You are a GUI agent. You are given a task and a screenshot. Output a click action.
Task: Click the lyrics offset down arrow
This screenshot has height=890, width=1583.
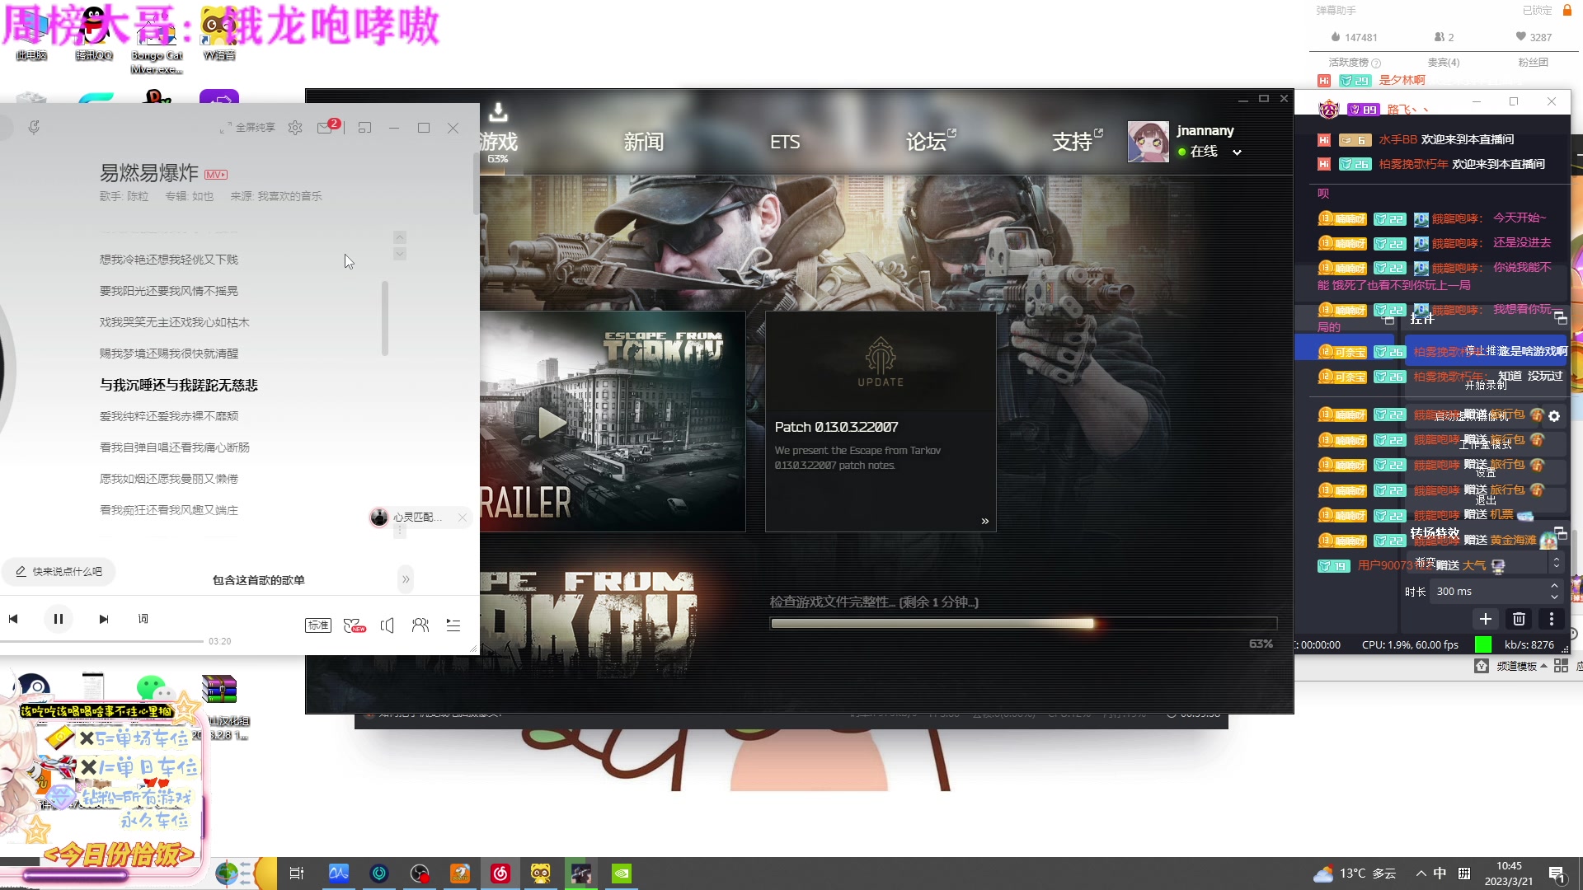(x=400, y=254)
